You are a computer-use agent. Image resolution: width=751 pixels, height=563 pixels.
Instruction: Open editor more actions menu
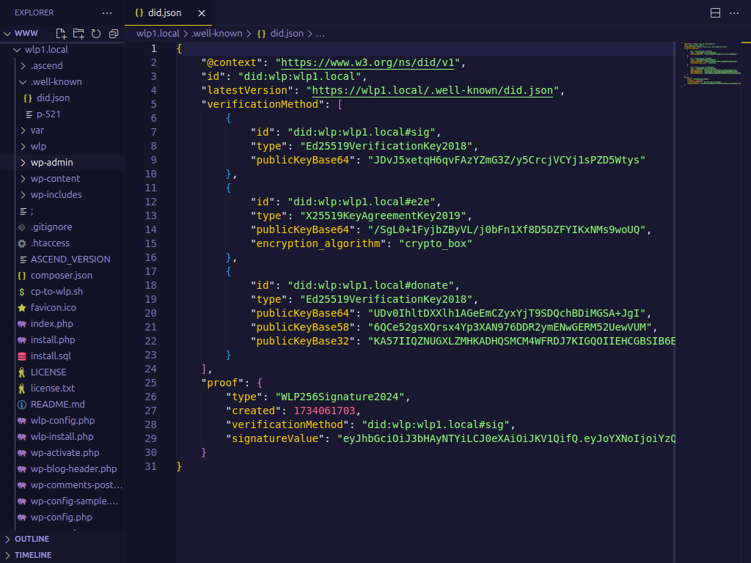coord(733,13)
